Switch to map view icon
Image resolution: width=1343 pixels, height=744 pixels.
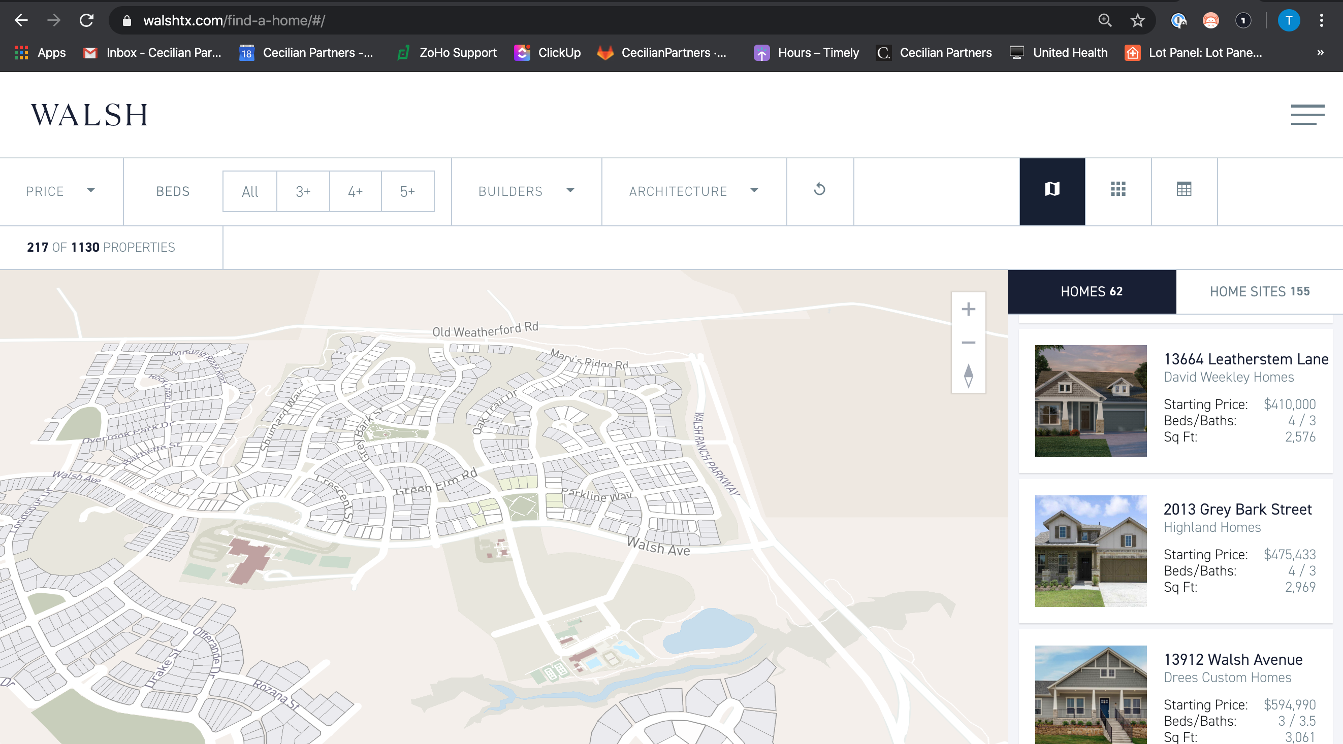pos(1052,190)
